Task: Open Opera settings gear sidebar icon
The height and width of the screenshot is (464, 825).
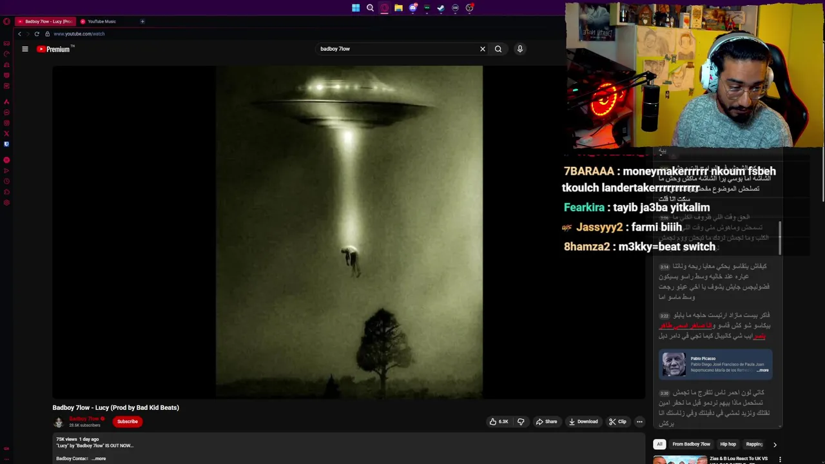Action: tap(6, 203)
